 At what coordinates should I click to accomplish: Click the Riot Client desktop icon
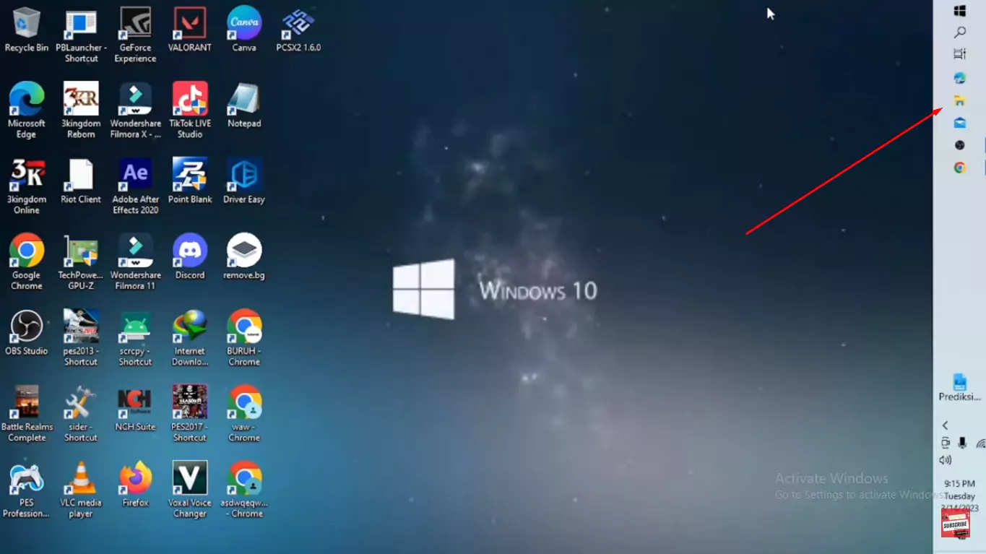81,182
